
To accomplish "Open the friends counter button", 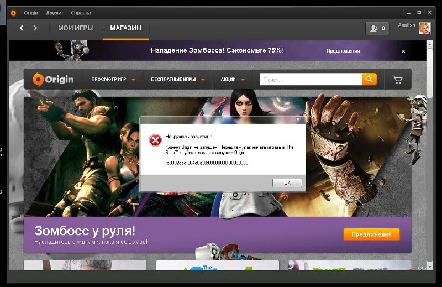I will point(377,28).
